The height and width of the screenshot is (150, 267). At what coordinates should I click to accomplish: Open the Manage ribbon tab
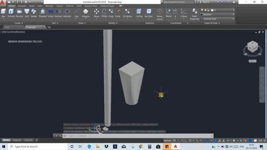49,6
